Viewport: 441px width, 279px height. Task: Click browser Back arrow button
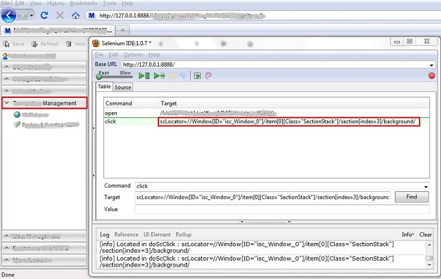pos(9,15)
